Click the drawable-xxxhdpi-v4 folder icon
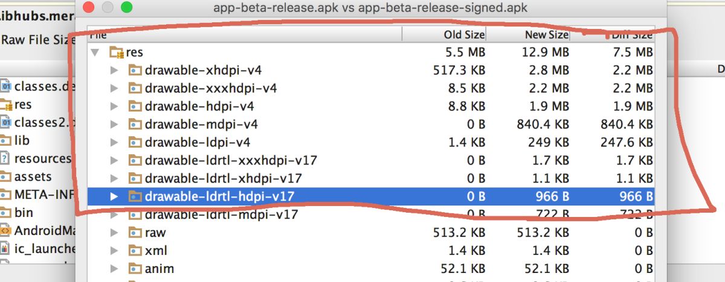725x282 pixels. pyautogui.click(x=135, y=89)
